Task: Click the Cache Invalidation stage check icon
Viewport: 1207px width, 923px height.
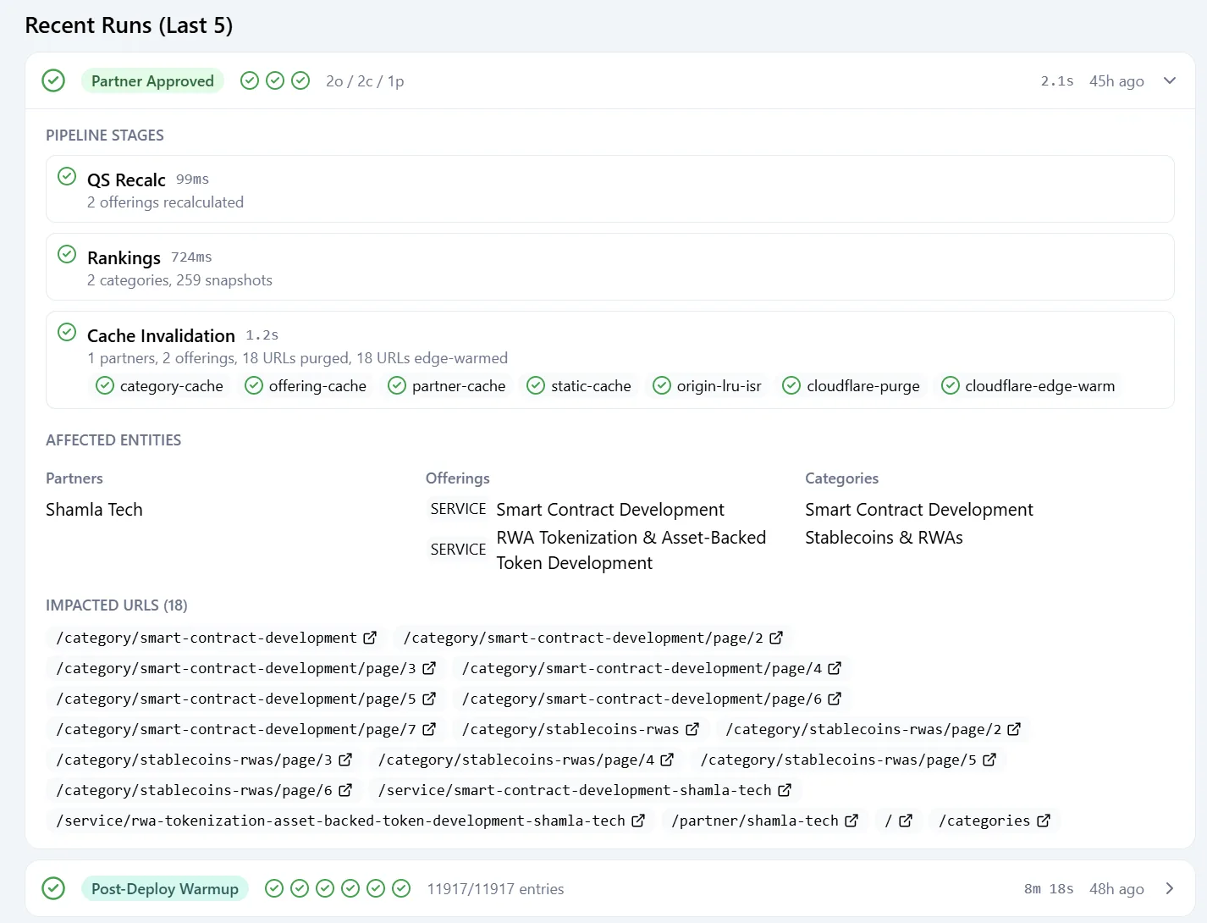Action: tap(67, 332)
